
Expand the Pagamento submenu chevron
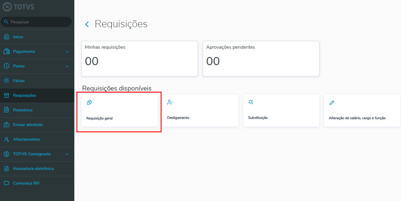(x=67, y=52)
